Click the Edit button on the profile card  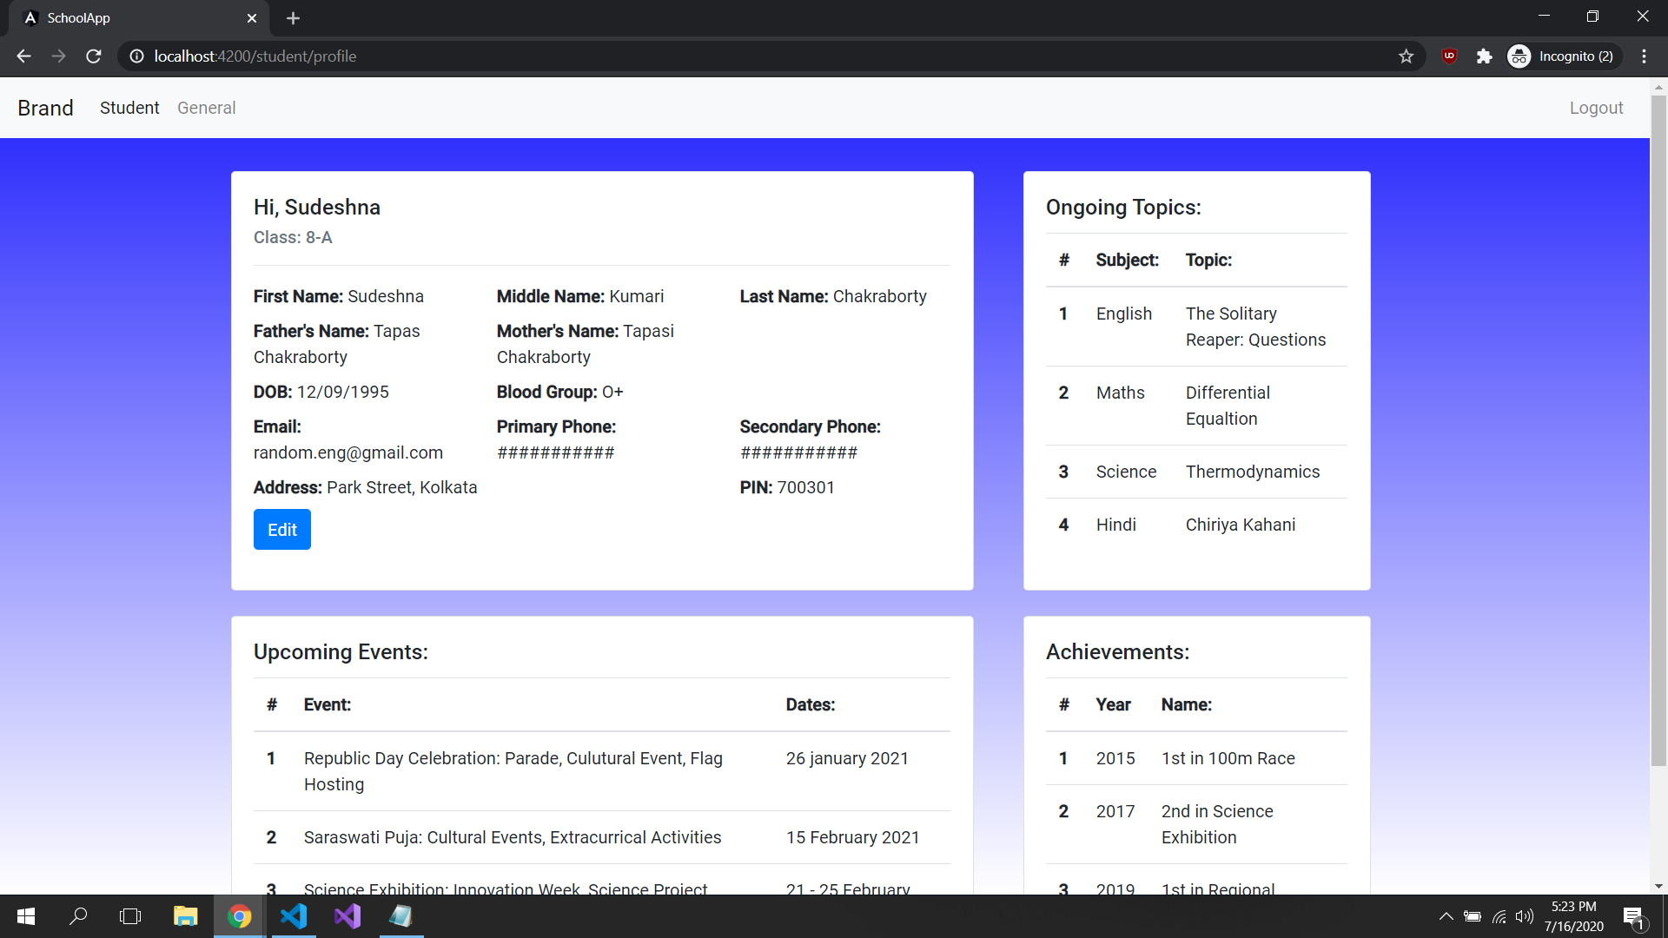(x=281, y=529)
